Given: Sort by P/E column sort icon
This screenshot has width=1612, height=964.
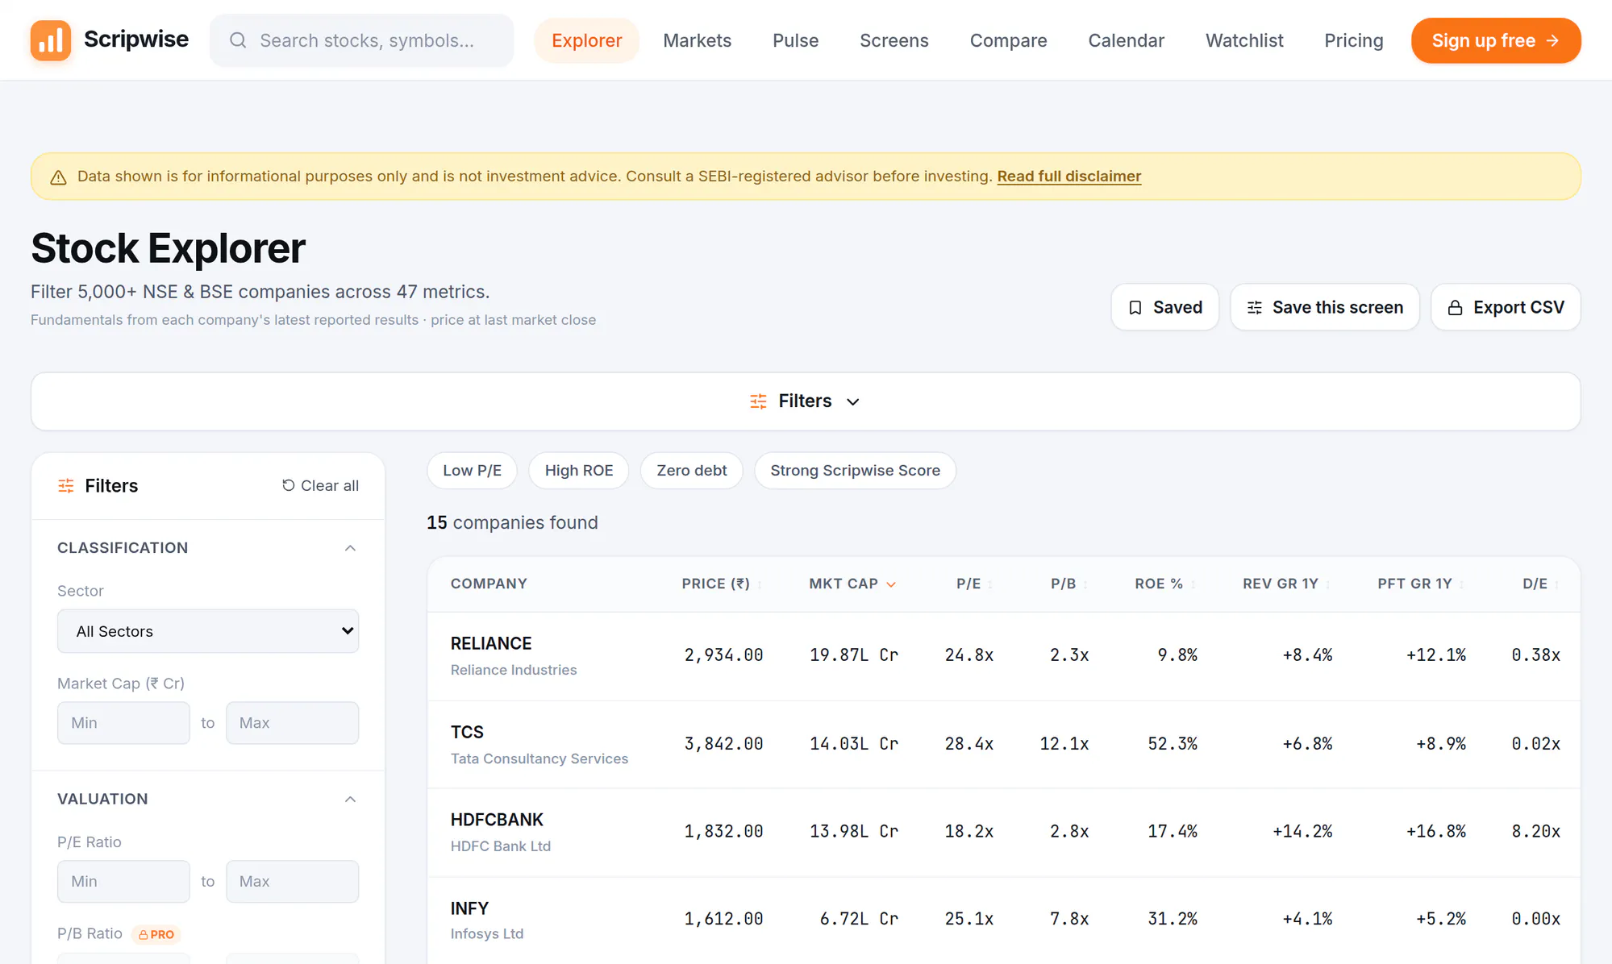Looking at the screenshot, I should 990,584.
